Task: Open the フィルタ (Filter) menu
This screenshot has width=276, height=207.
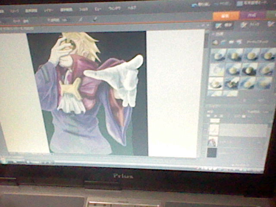Action: tap(84, 9)
